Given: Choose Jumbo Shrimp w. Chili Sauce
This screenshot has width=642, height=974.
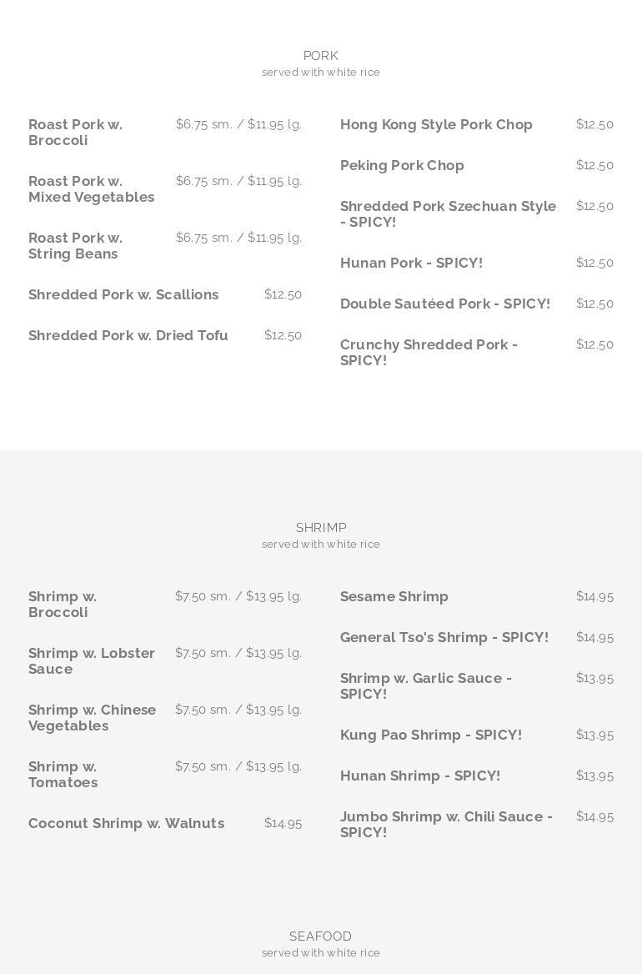Looking at the screenshot, I should 446,824.
